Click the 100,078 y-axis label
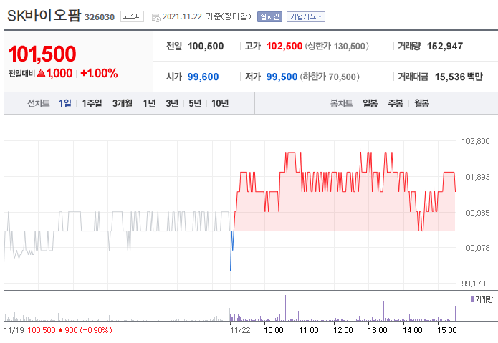The height and width of the screenshot is (343, 498). pyautogui.click(x=476, y=248)
